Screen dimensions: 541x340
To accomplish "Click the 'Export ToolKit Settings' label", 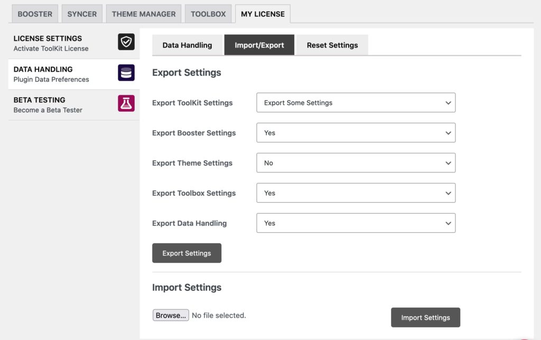I will [x=192, y=103].
